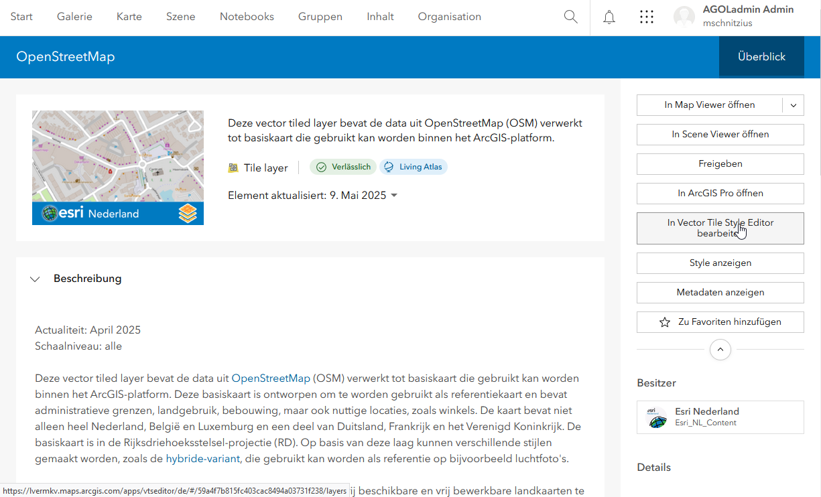
Task: Click the Living Atlas badge
Action: coord(414,167)
